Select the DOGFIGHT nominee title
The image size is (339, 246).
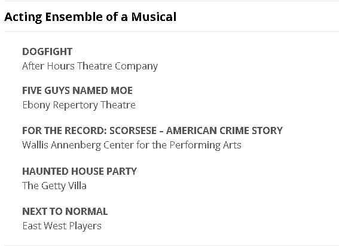47,51
